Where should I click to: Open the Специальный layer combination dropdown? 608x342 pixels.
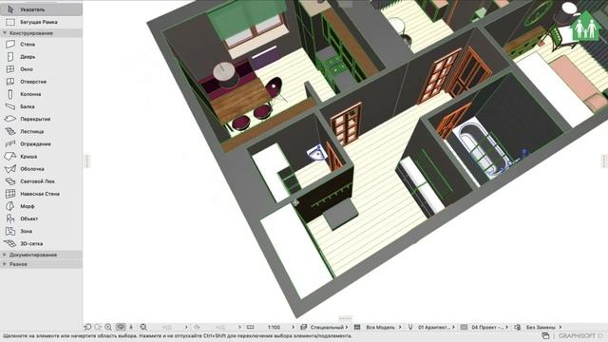coord(329,327)
